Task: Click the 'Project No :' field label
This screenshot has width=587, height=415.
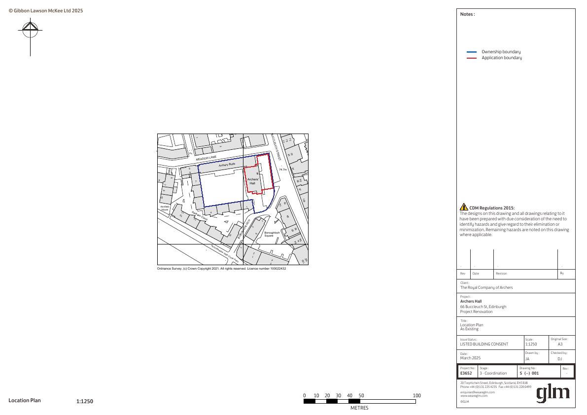Action: pos(468,368)
